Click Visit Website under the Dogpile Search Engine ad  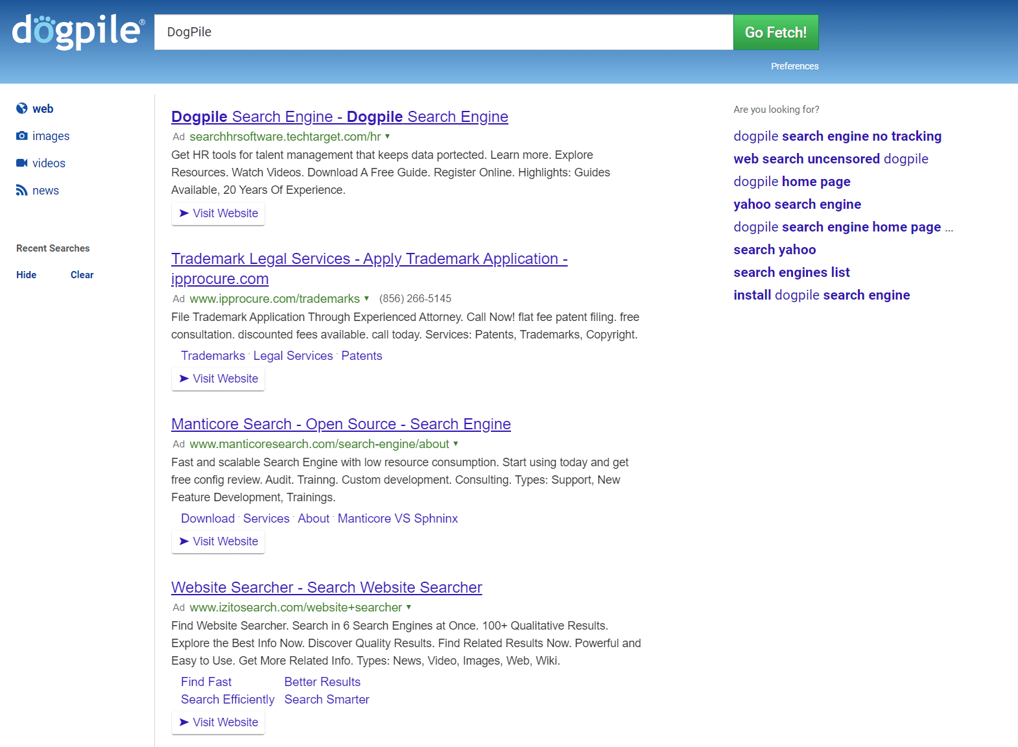point(218,213)
